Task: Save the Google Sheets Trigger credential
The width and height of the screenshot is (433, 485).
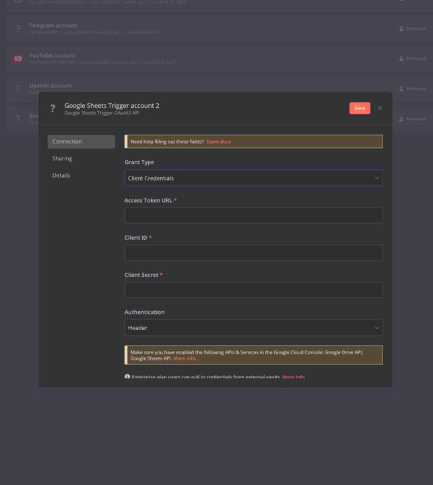Action: [360, 108]
